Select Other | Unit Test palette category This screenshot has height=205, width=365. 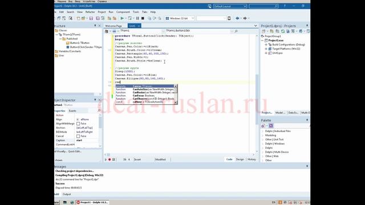[x=274, y=140]
